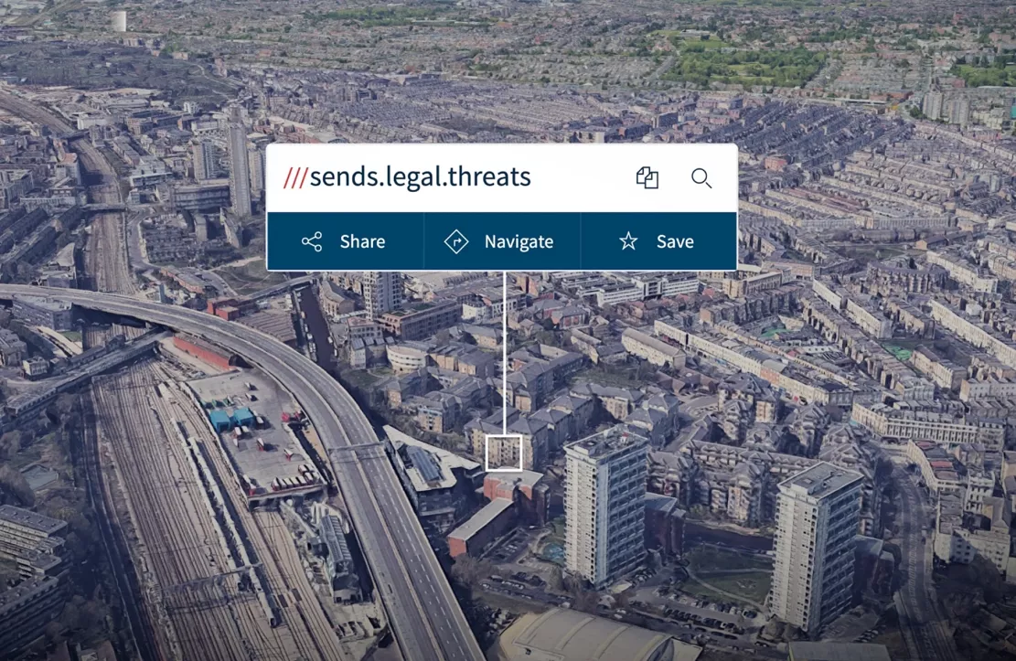Click the Navigate button

[502, 241]
